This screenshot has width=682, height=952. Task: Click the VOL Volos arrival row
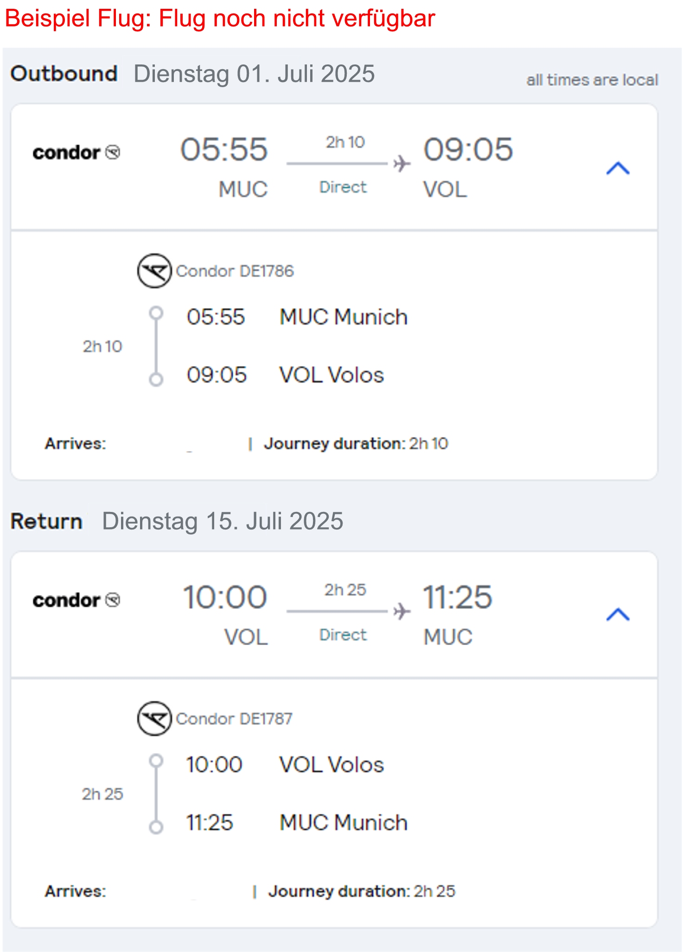click(x=285, y=375)
